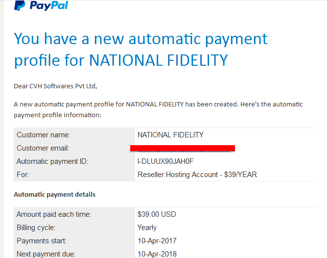Click the Yearly billing cycle value

[147, 228]
